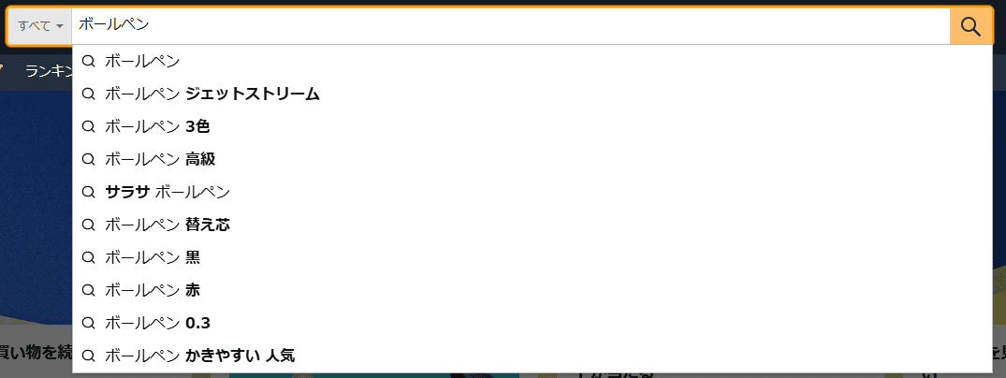This screenshot has width=1006, height=378.
Task: Click magnifier icon beside 0.3 suggestion
Action: click(89, 323)
